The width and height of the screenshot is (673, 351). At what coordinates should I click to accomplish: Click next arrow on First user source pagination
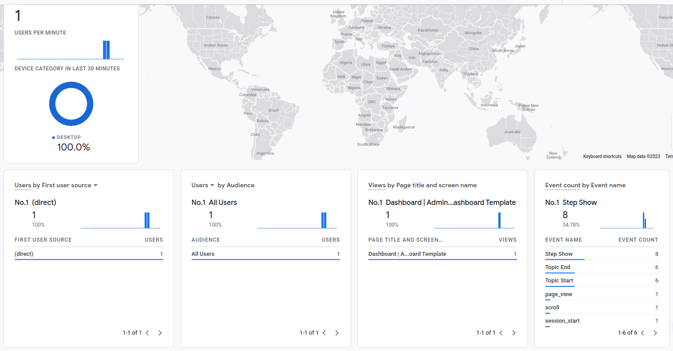[160, 332]
